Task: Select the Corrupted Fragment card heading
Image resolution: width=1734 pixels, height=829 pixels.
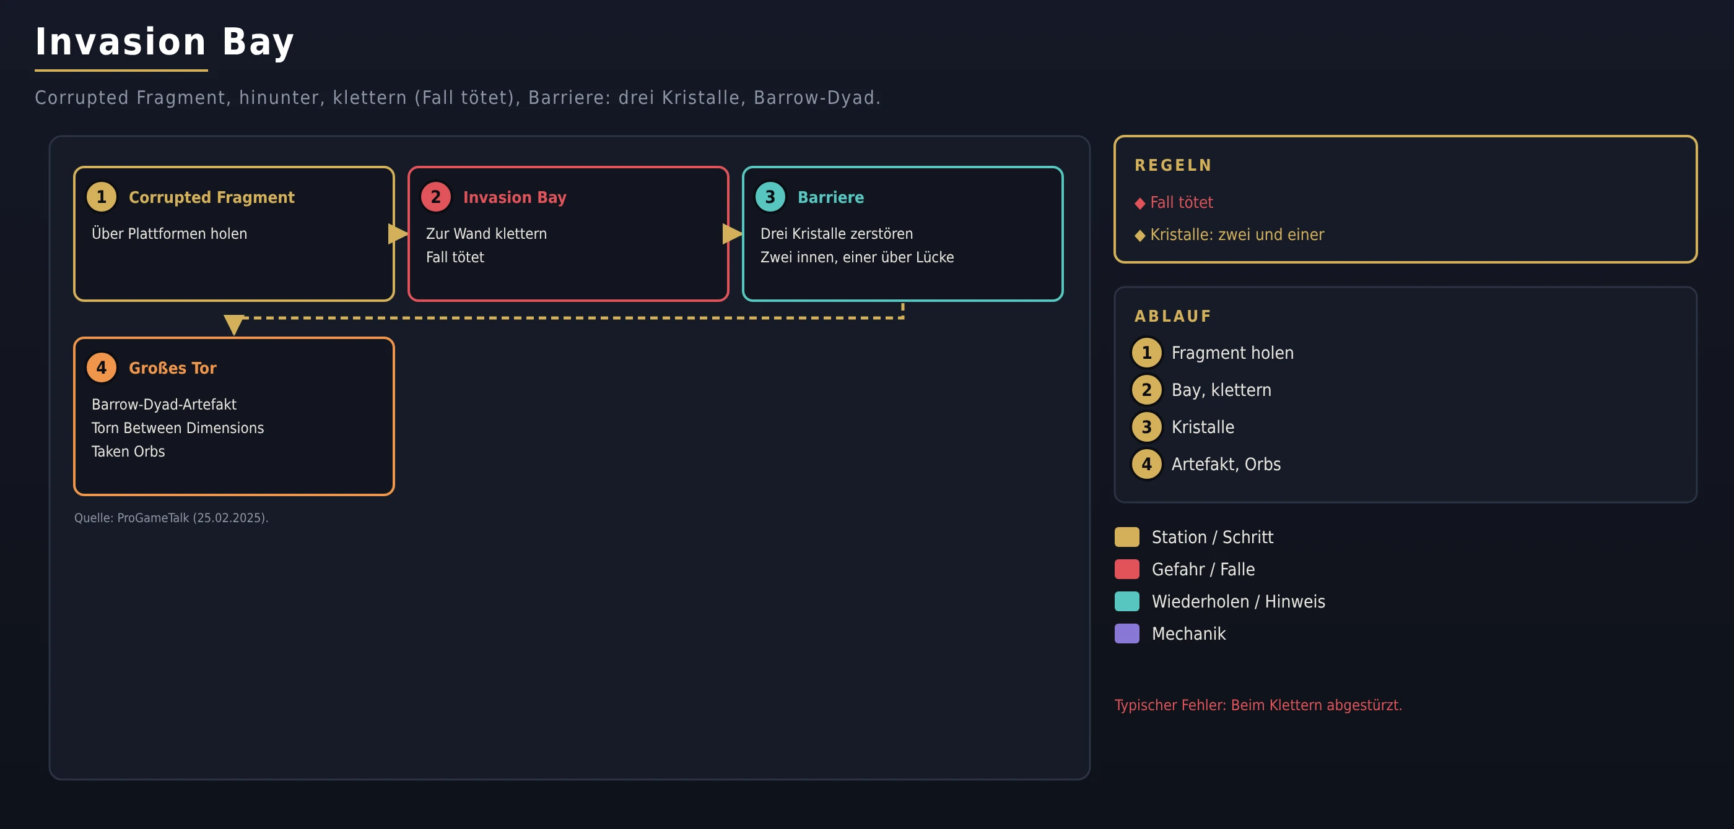Action: 211,198
